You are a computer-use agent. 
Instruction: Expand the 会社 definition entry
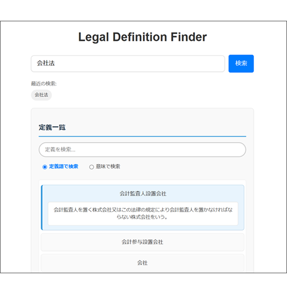click(142, 263)
